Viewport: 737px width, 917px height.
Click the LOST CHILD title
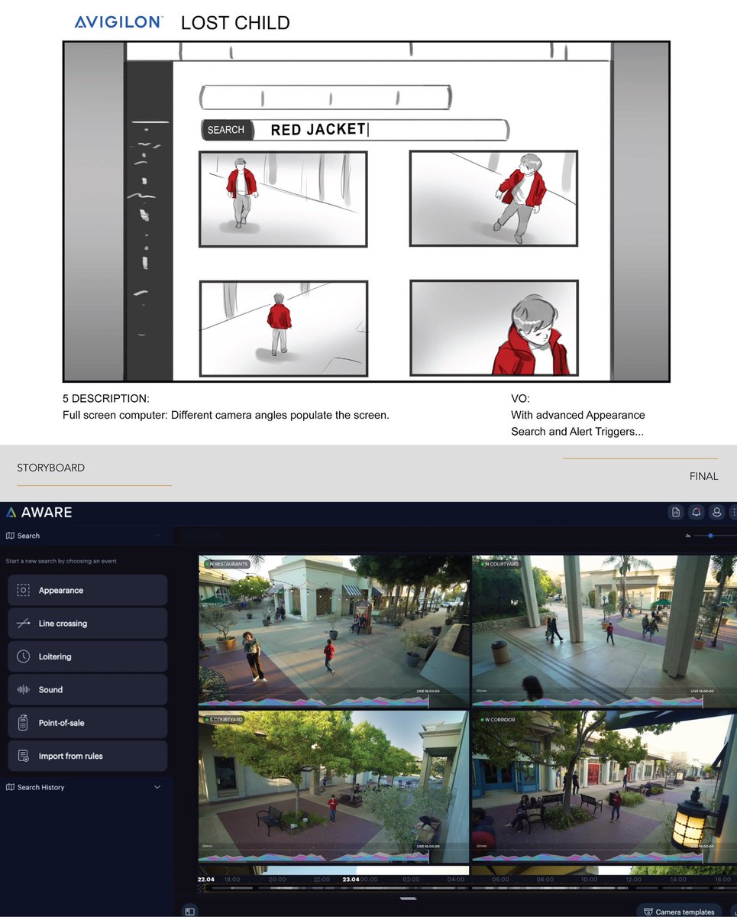(235, 23)
